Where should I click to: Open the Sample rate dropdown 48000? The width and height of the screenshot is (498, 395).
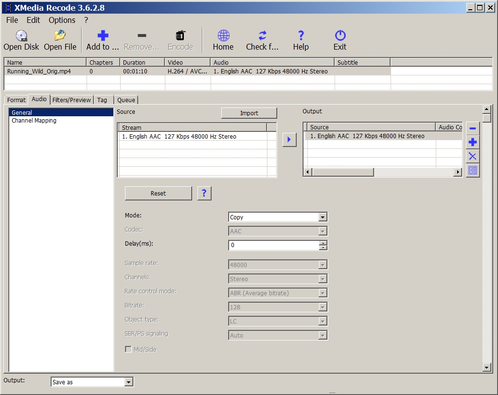point(322,265)
